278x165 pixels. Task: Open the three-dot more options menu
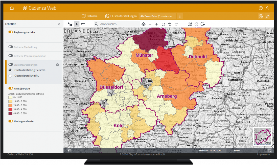180,16
